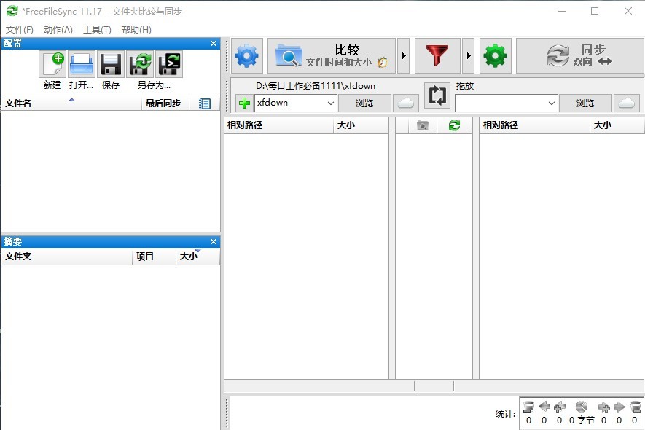
Task: Click the create-right plus arrow statistics icon
Action: coord(604,407)
